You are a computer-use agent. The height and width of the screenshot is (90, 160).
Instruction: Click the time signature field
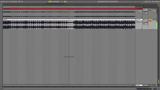(x=14, y=2)
